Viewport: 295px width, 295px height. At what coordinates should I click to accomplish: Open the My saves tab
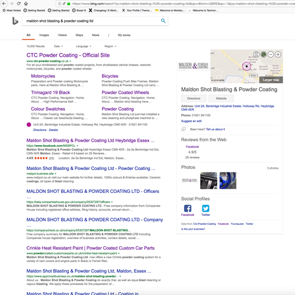pos(124,35)
